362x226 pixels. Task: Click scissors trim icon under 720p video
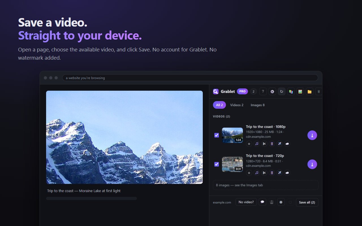click(x=264, y=173)
